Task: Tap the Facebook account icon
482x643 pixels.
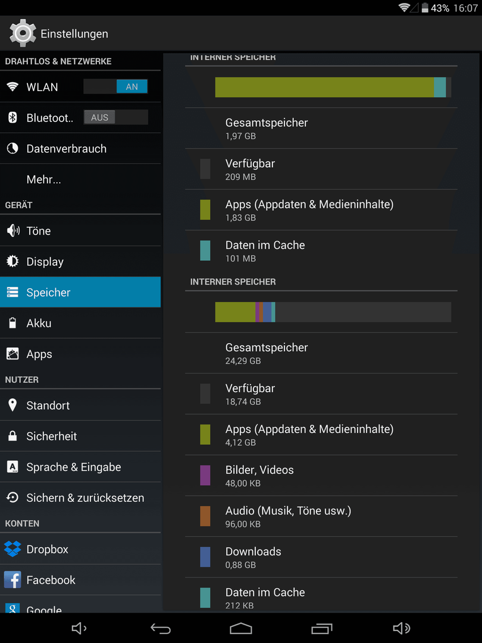Action: pos(12,579)
